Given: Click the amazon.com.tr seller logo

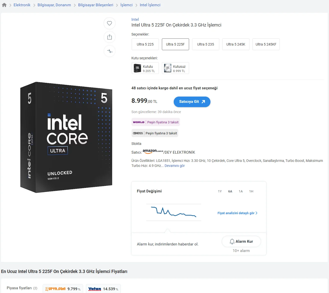Looking at the screenshot, I should coord(153,151).
